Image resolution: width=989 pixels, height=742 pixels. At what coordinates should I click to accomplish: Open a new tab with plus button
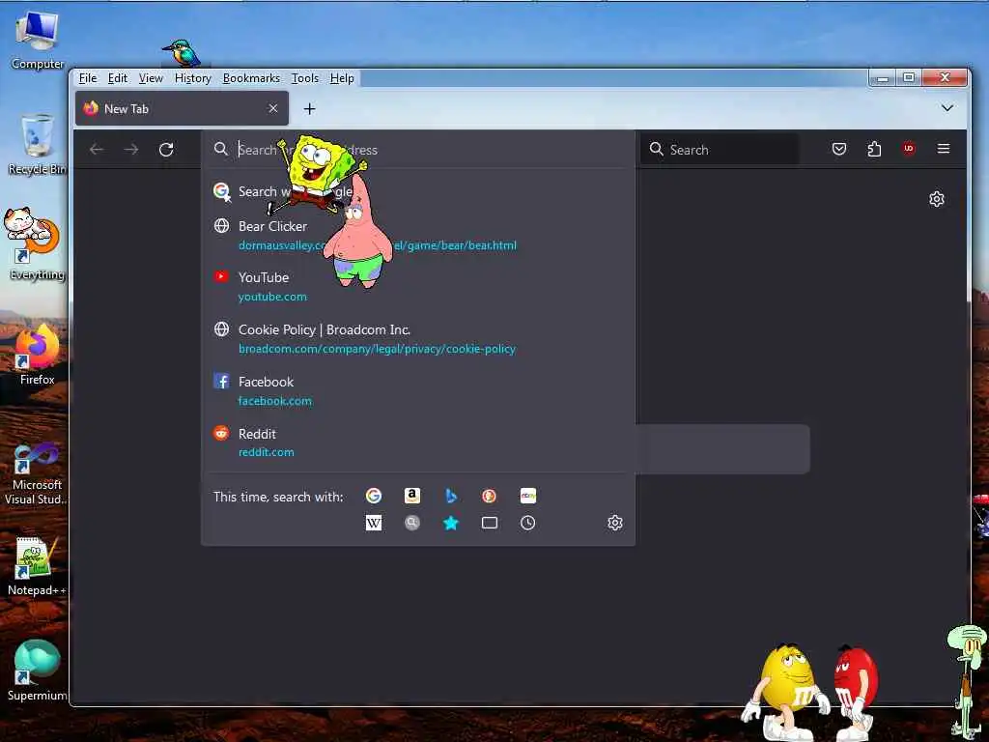click(x=309, y=109)
